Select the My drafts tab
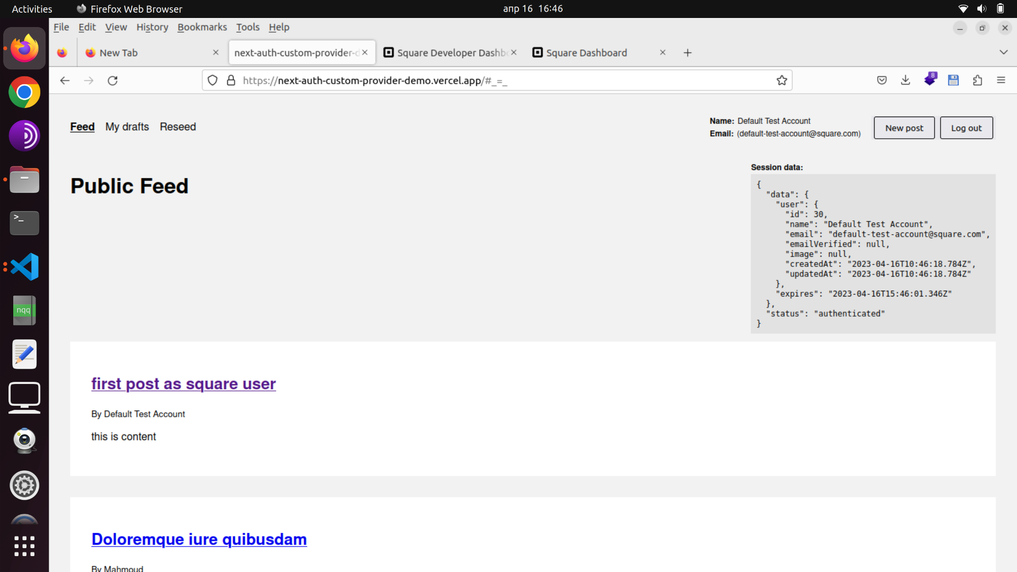Screen dimensions: 1017x572 pyautogui.click(x=127, y=127)
